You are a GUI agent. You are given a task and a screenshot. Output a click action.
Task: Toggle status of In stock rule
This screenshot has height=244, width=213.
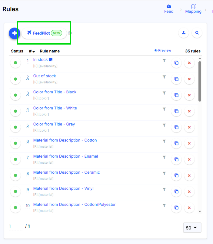coord(15,63)
